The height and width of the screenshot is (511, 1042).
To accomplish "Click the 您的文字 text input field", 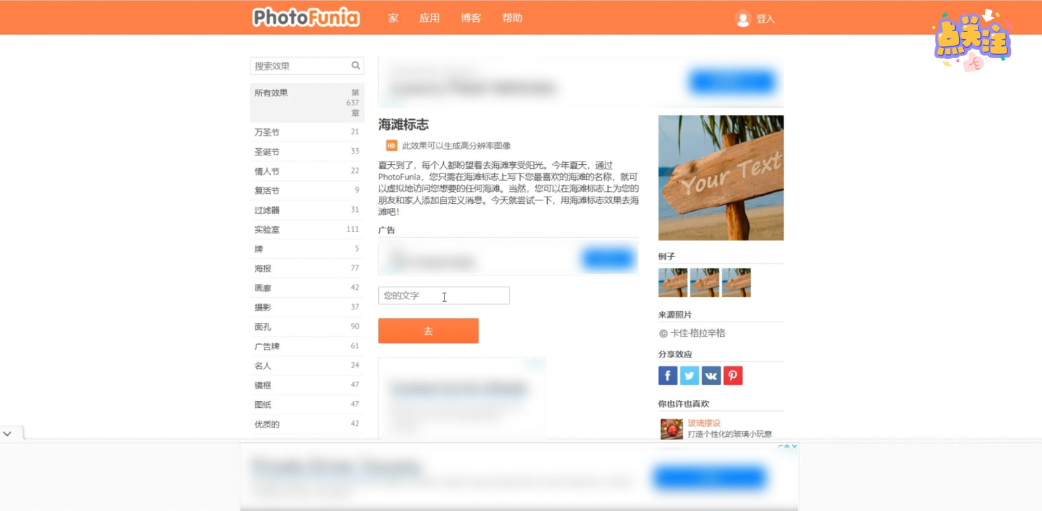I will tap(443, 296).
